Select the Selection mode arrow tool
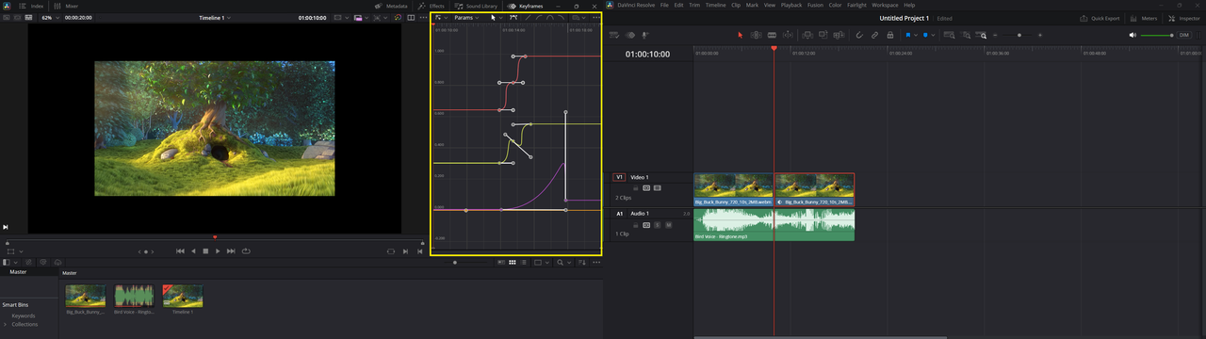Image resolution: width=1206 pixels, height=339 pixels. pos(741,35)
